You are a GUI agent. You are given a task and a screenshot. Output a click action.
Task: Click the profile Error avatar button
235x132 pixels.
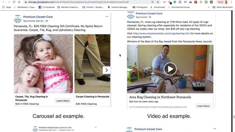(x=223, y=2)
